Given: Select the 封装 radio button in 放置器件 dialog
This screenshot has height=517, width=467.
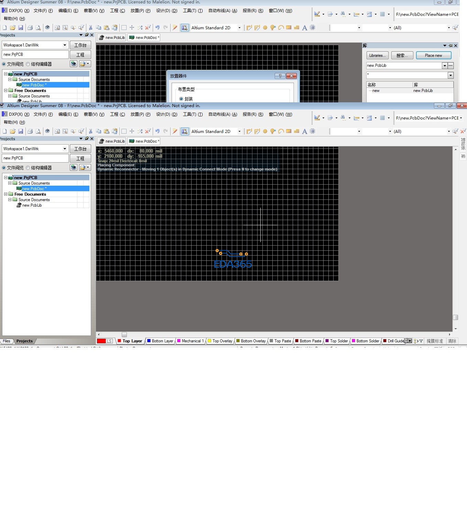Looking at the screenshot, I should click(181, 99).
